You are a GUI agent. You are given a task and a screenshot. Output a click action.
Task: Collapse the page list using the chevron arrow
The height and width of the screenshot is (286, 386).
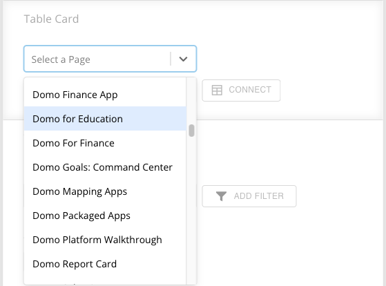click(x=183, y=59)
